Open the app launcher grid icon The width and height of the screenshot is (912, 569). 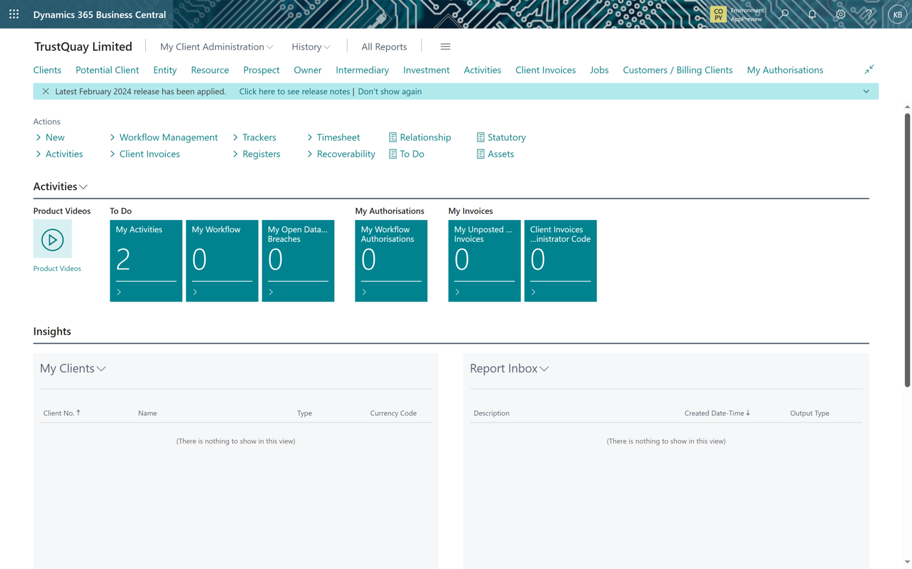click(13, 13)
